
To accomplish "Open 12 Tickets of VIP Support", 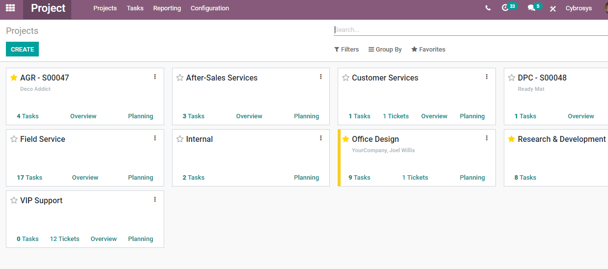I will click(64, 239).
